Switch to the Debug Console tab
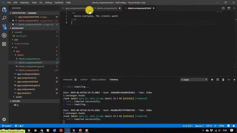The height and width of the screenshot is (133, 237). pyautogui.click(x=99, y=80)
